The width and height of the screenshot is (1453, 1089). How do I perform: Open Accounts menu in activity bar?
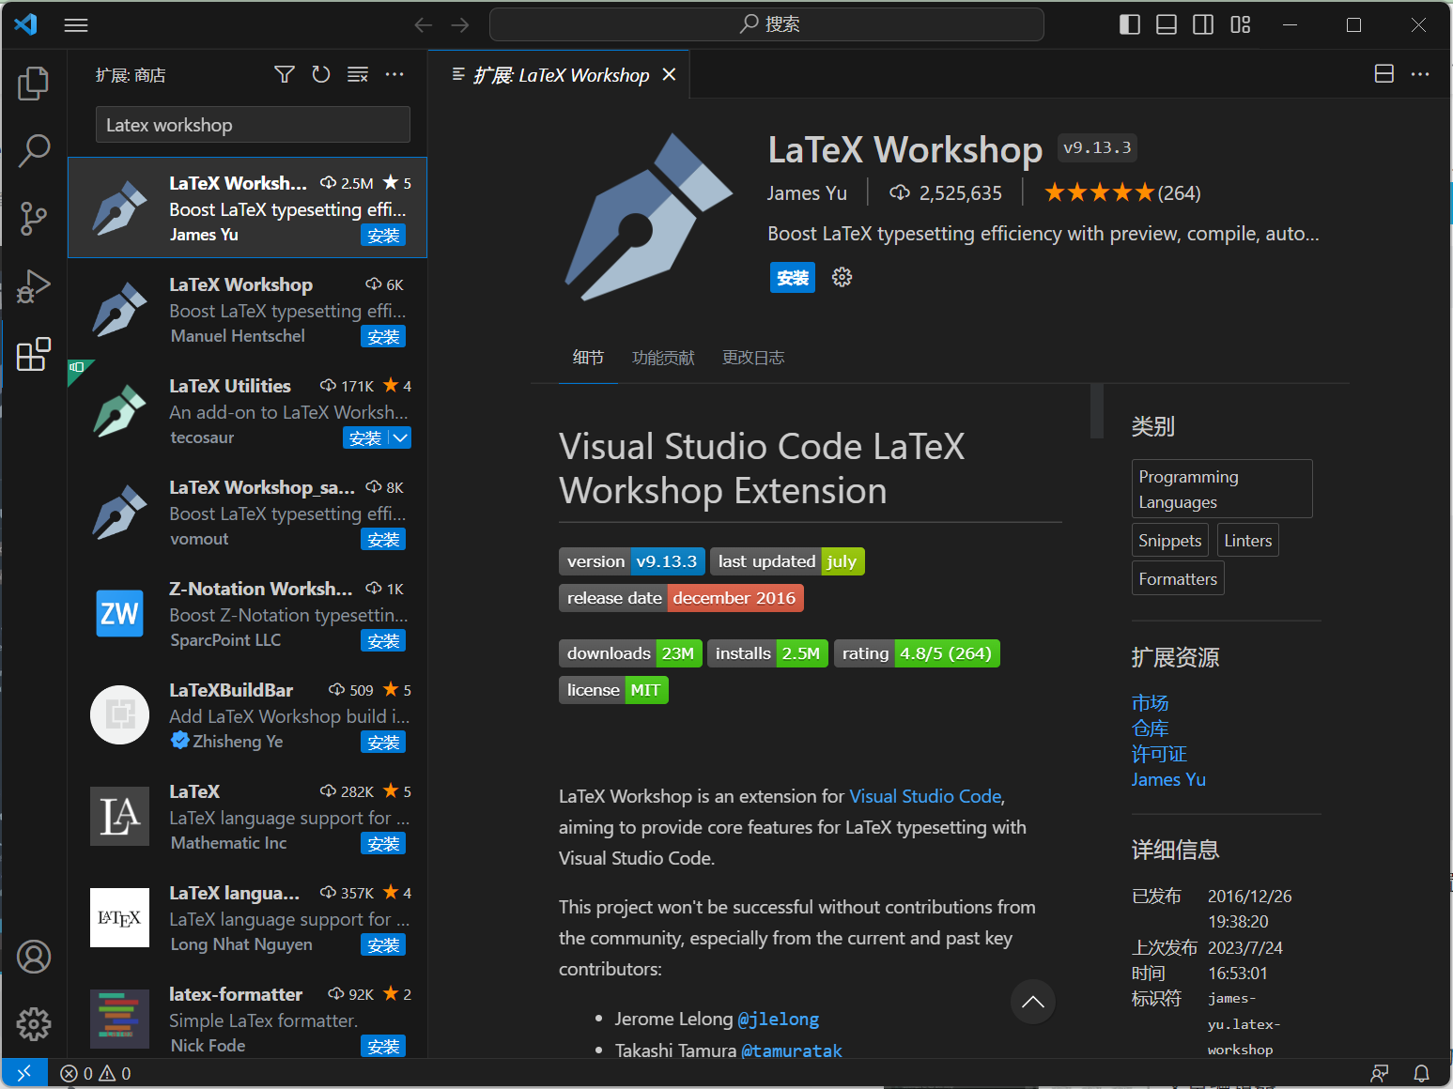pyautogui.click(x=34, y=957)
